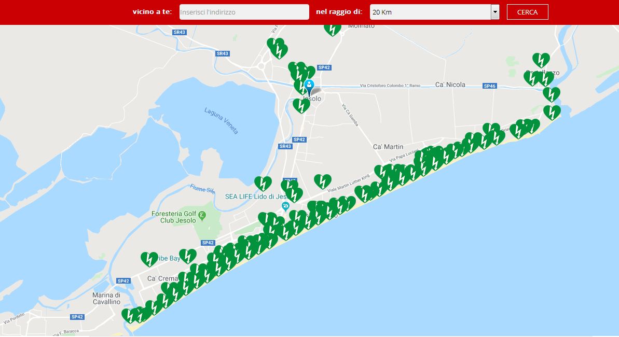Click the Marina di Cavallino place label

pyautogui.click(x=106, y=298)
